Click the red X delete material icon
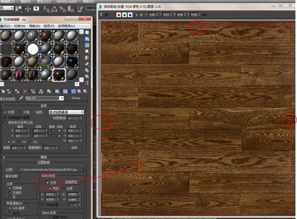Image resolution: width=297 pixels, height=219 pixels. [25, 91]
